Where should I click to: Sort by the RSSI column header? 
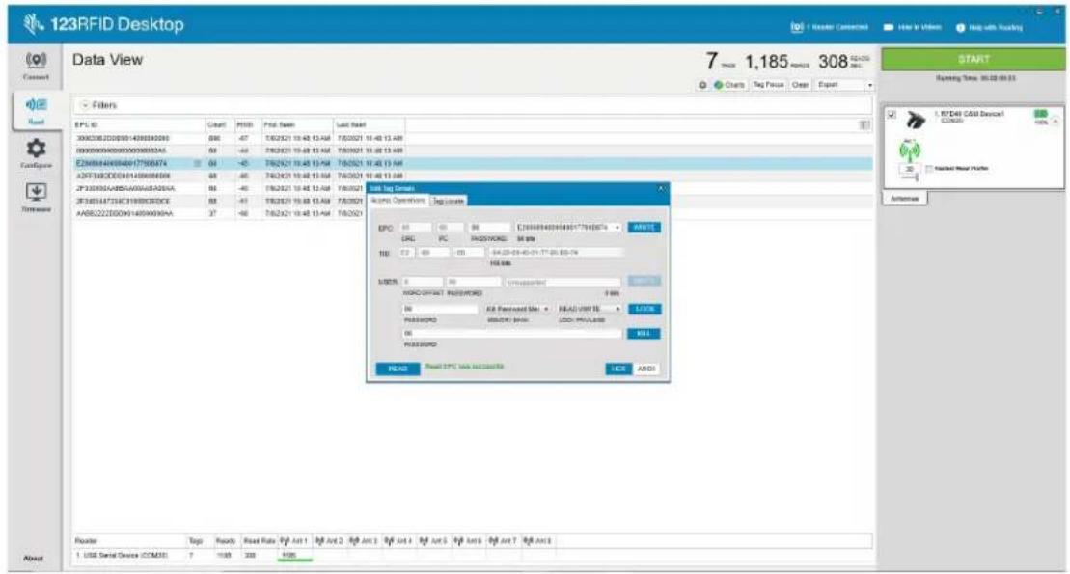click(x=247, y=124)
